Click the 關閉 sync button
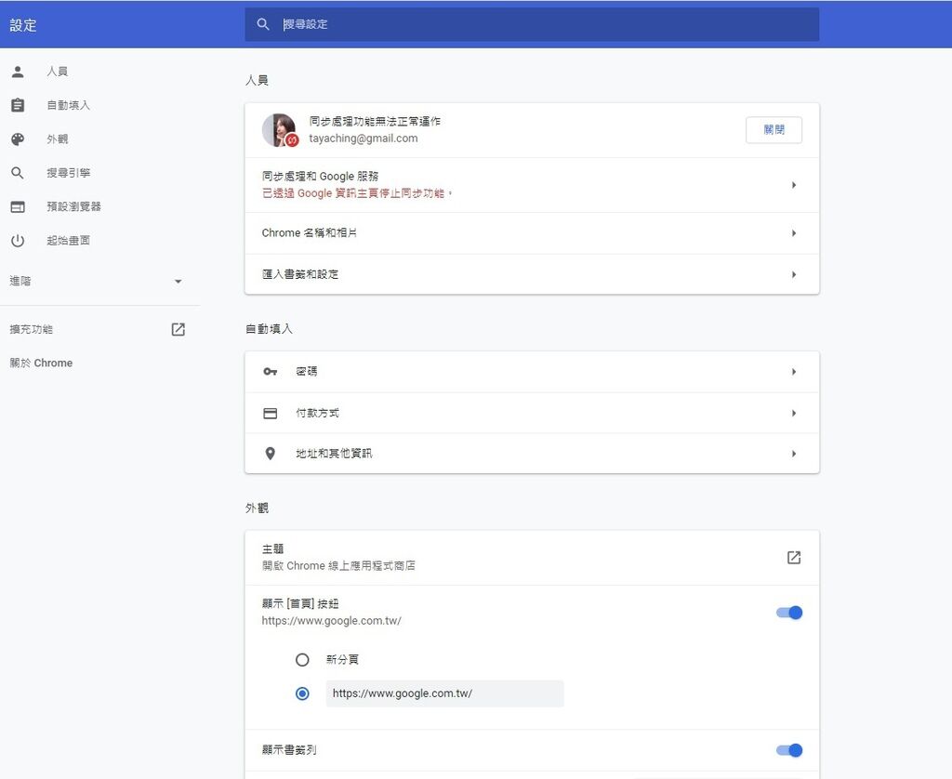The image size is (952, 779). (x=773, y=130)
